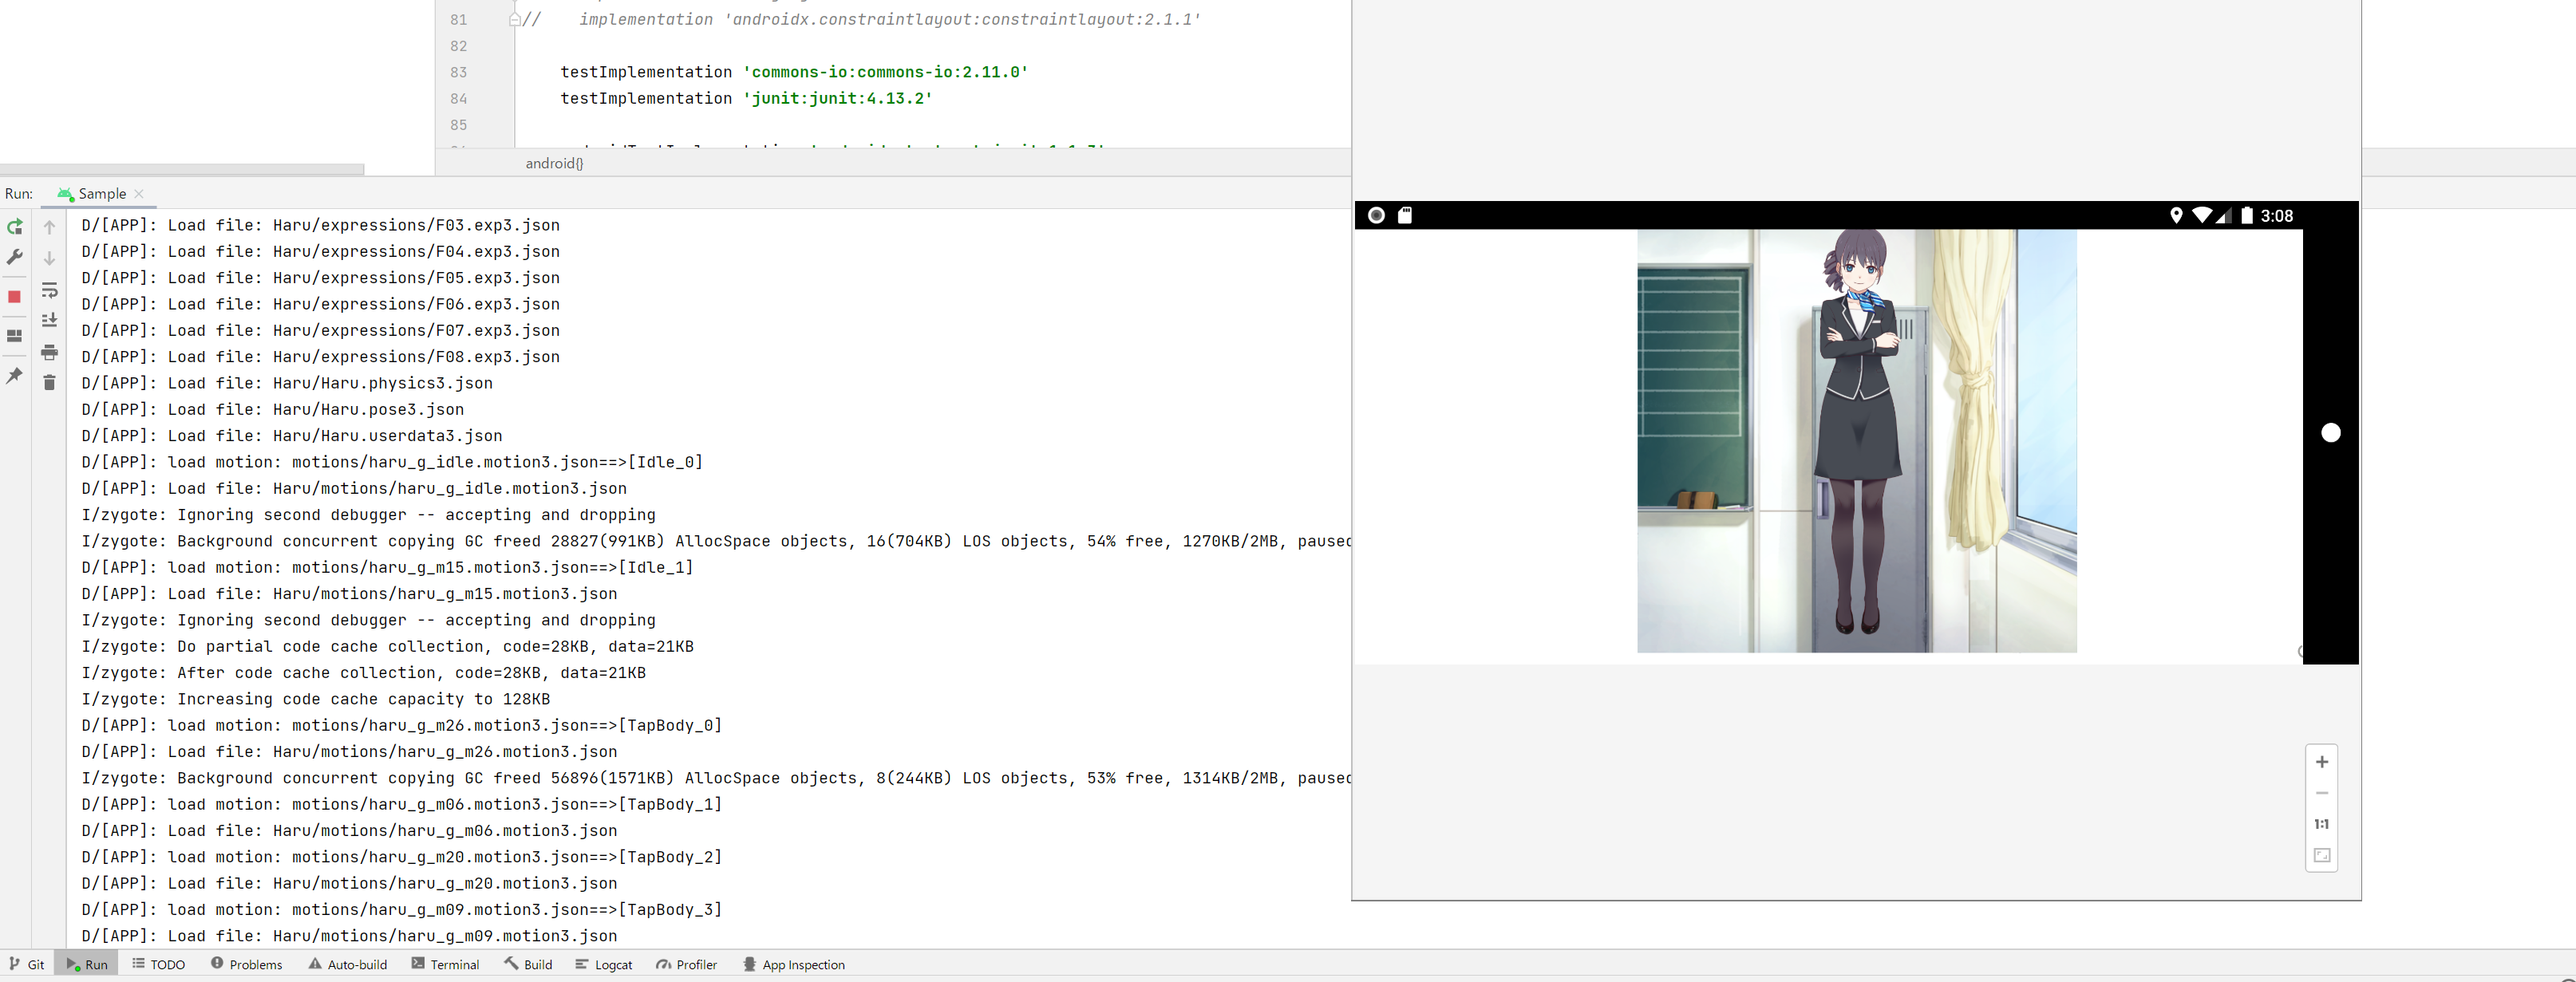The height and width of the screenshot is (982, 2576).
Task: Click the android{} breadcrumb
Action: pos(554,163)
